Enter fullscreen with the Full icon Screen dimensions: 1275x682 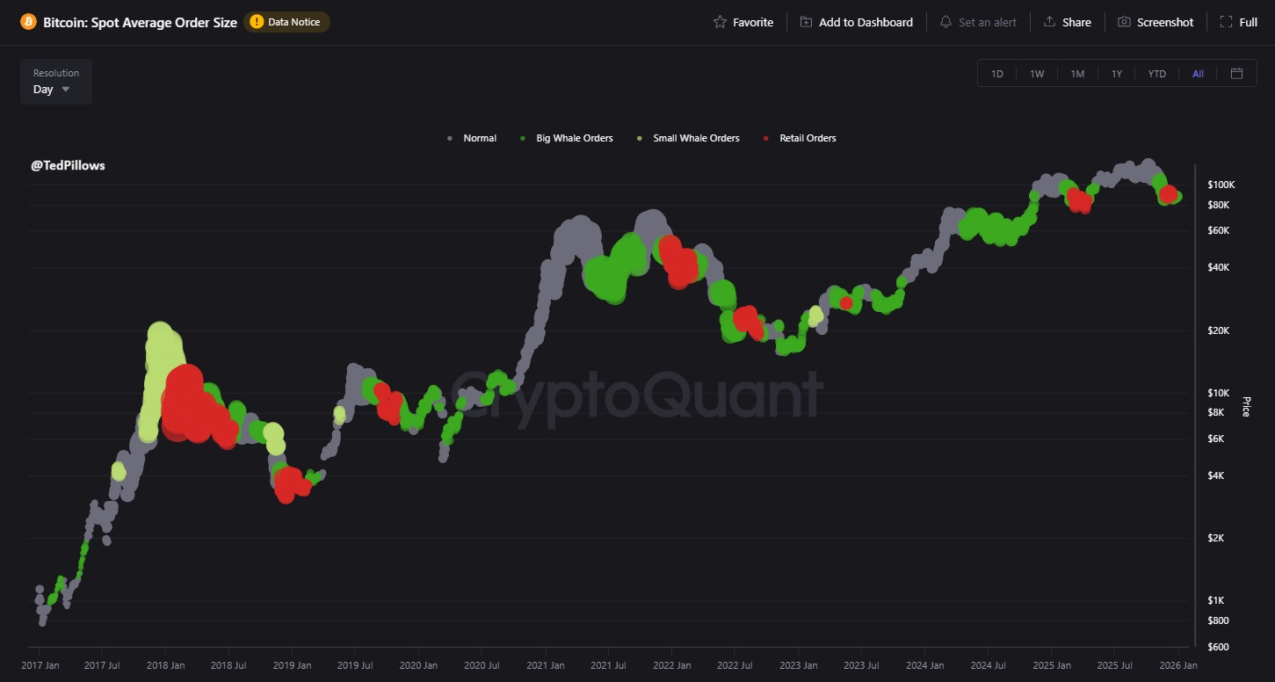(x=1226, y=22)
